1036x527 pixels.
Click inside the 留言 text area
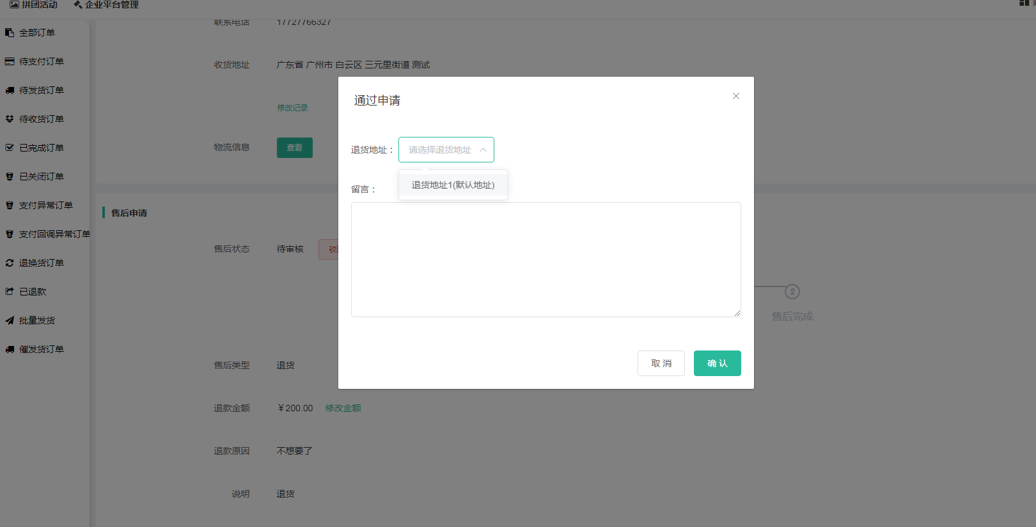point(545,260)
